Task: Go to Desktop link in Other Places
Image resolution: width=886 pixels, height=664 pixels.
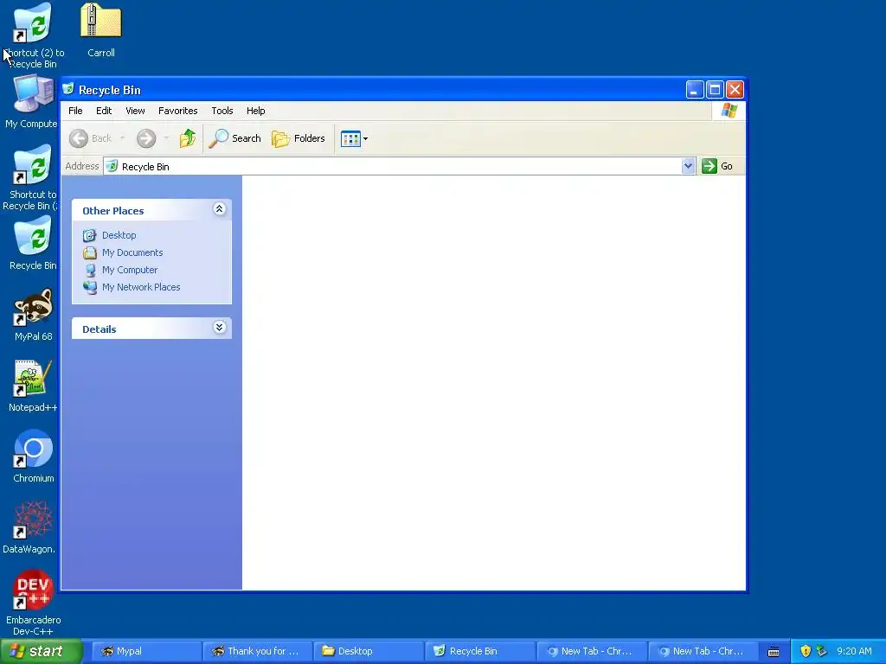Action: point(119,235)
